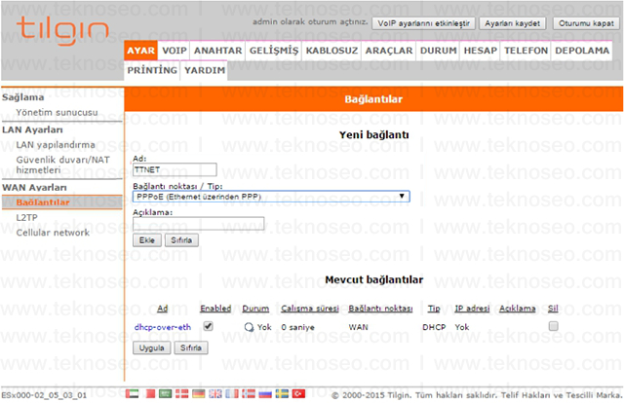Screen dimensions: 624x403
Task: Select Bağlantılar in WAN settings
Action: (x=43, y=202)
